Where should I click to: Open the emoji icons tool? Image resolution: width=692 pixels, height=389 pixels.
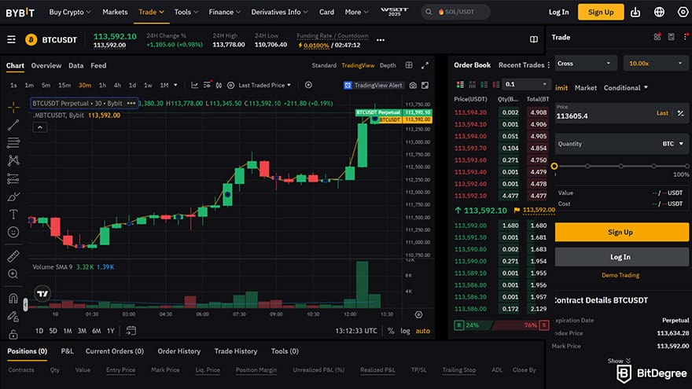tap(13, 232)
